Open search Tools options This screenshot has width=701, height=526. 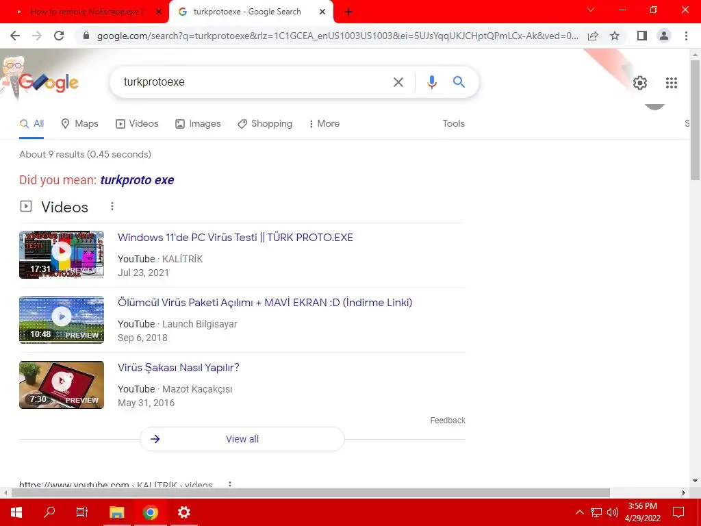tap(453, 124)
